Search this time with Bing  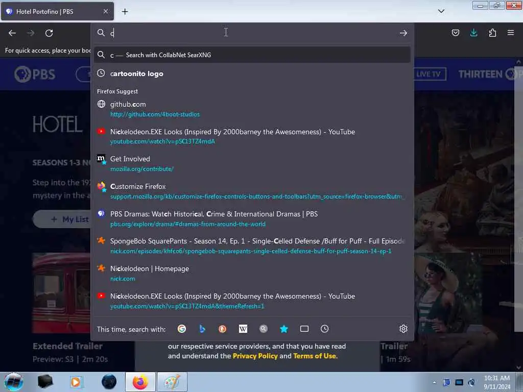[202, 329]
